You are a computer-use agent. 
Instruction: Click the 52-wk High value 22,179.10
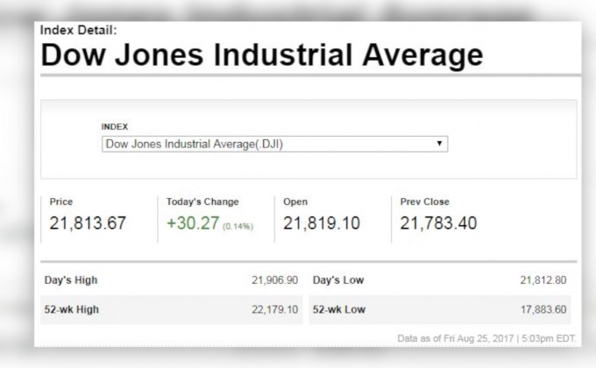(x=274, y=310)
